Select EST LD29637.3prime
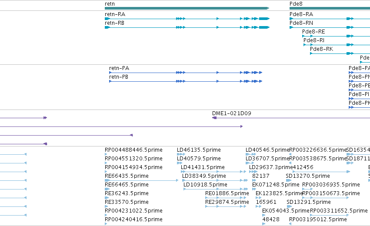 [271, 167]
